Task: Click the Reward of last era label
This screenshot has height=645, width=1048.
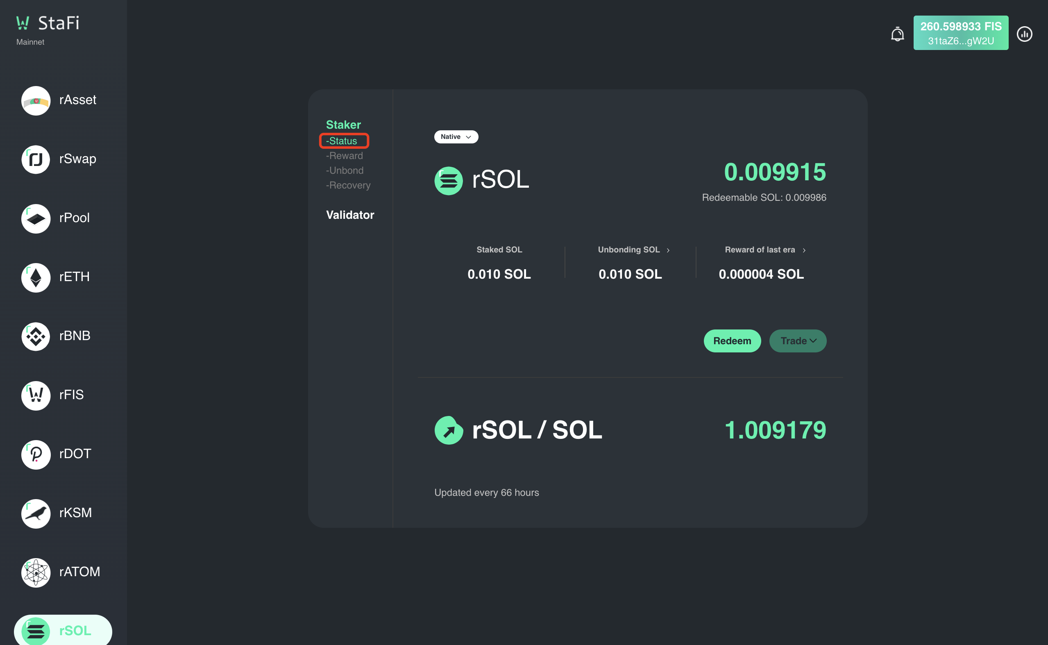Action: tap(760, 250)
